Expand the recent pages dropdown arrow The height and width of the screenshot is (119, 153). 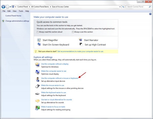[10, 6]
